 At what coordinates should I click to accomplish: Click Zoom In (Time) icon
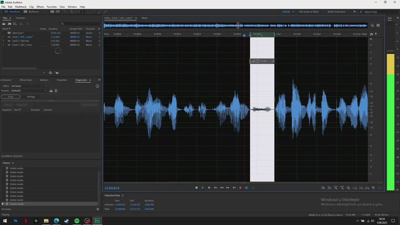[336, 188]
